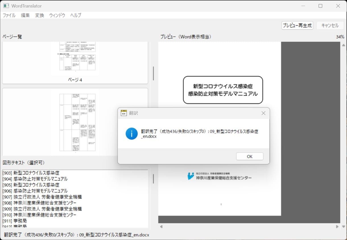Click the status bar 翻訳完了 message

coord(77,235)
